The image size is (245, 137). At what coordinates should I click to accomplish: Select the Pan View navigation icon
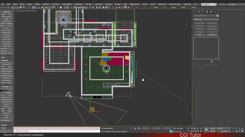(237, 131)
